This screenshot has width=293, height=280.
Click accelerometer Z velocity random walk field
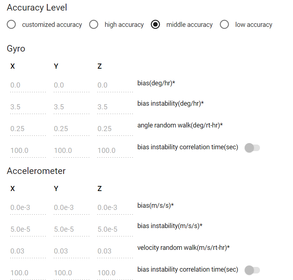point(115,251)
